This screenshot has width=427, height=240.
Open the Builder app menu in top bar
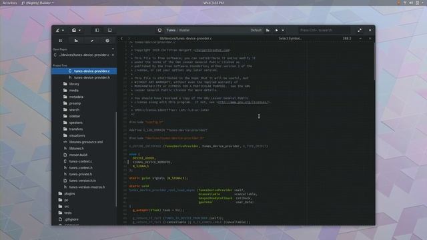pyautogui.click(x=37, y=3)
